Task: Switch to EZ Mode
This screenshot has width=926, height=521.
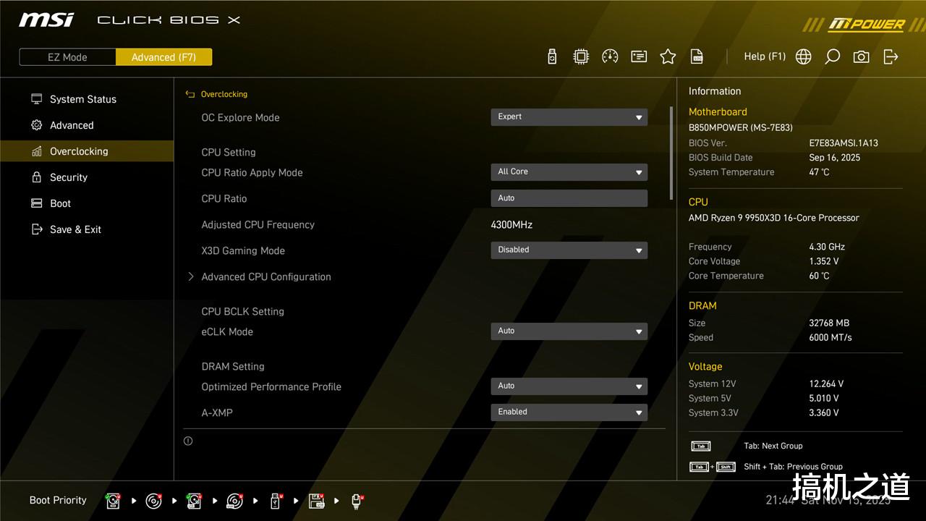Action: point(67,57)
